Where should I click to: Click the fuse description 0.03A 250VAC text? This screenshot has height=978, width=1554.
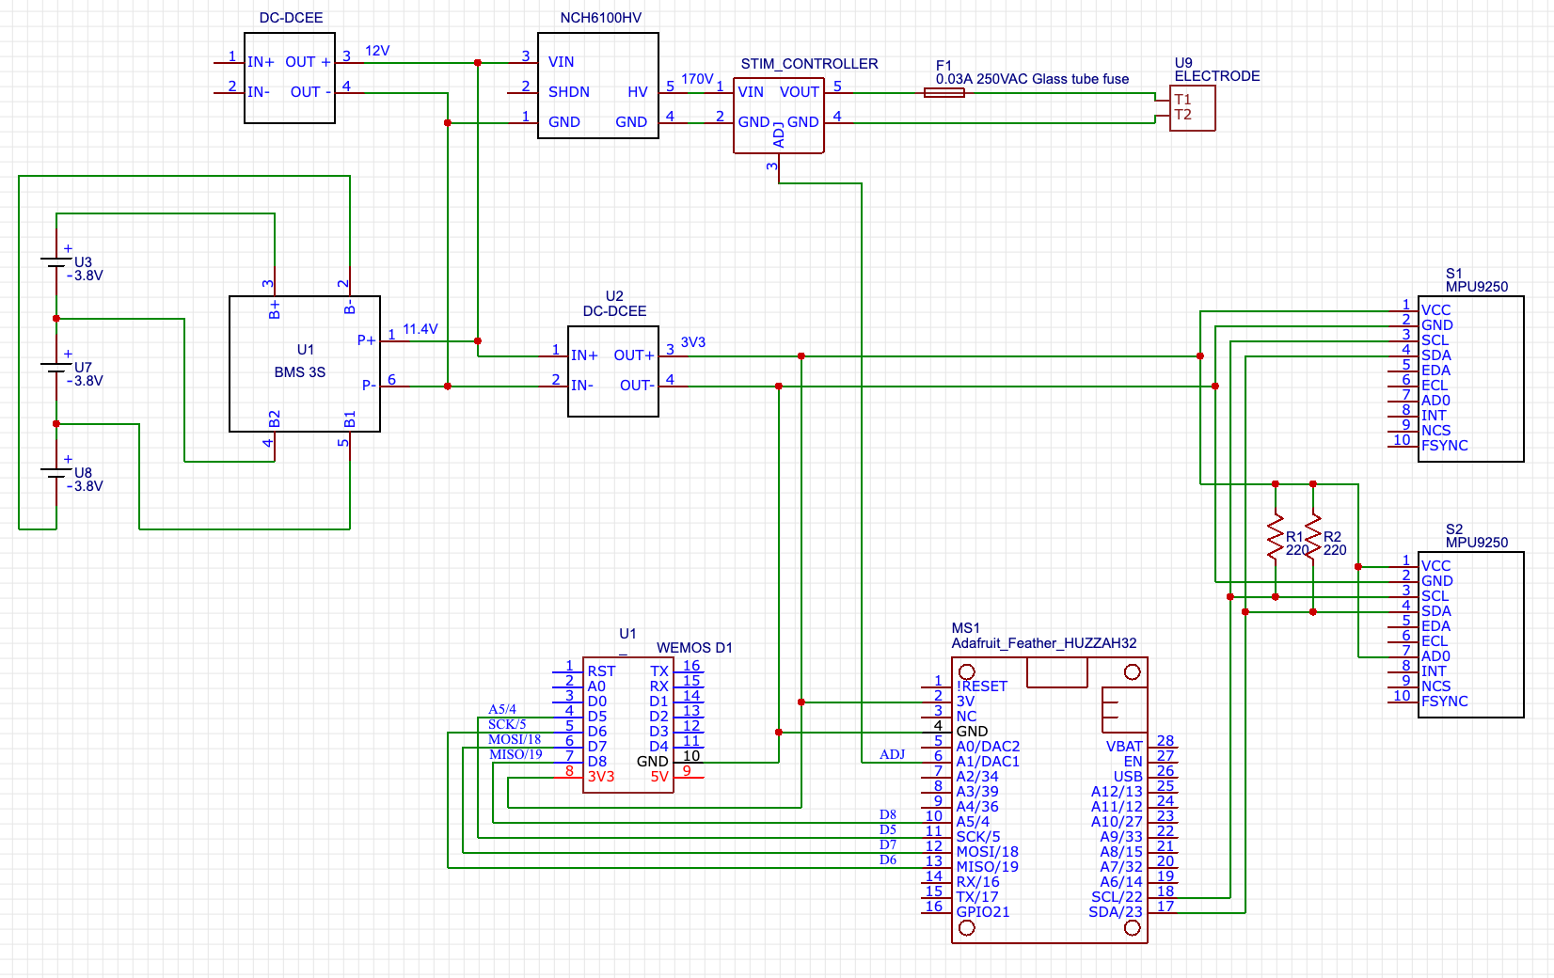pyautogui.click(x=1032, y=79)
